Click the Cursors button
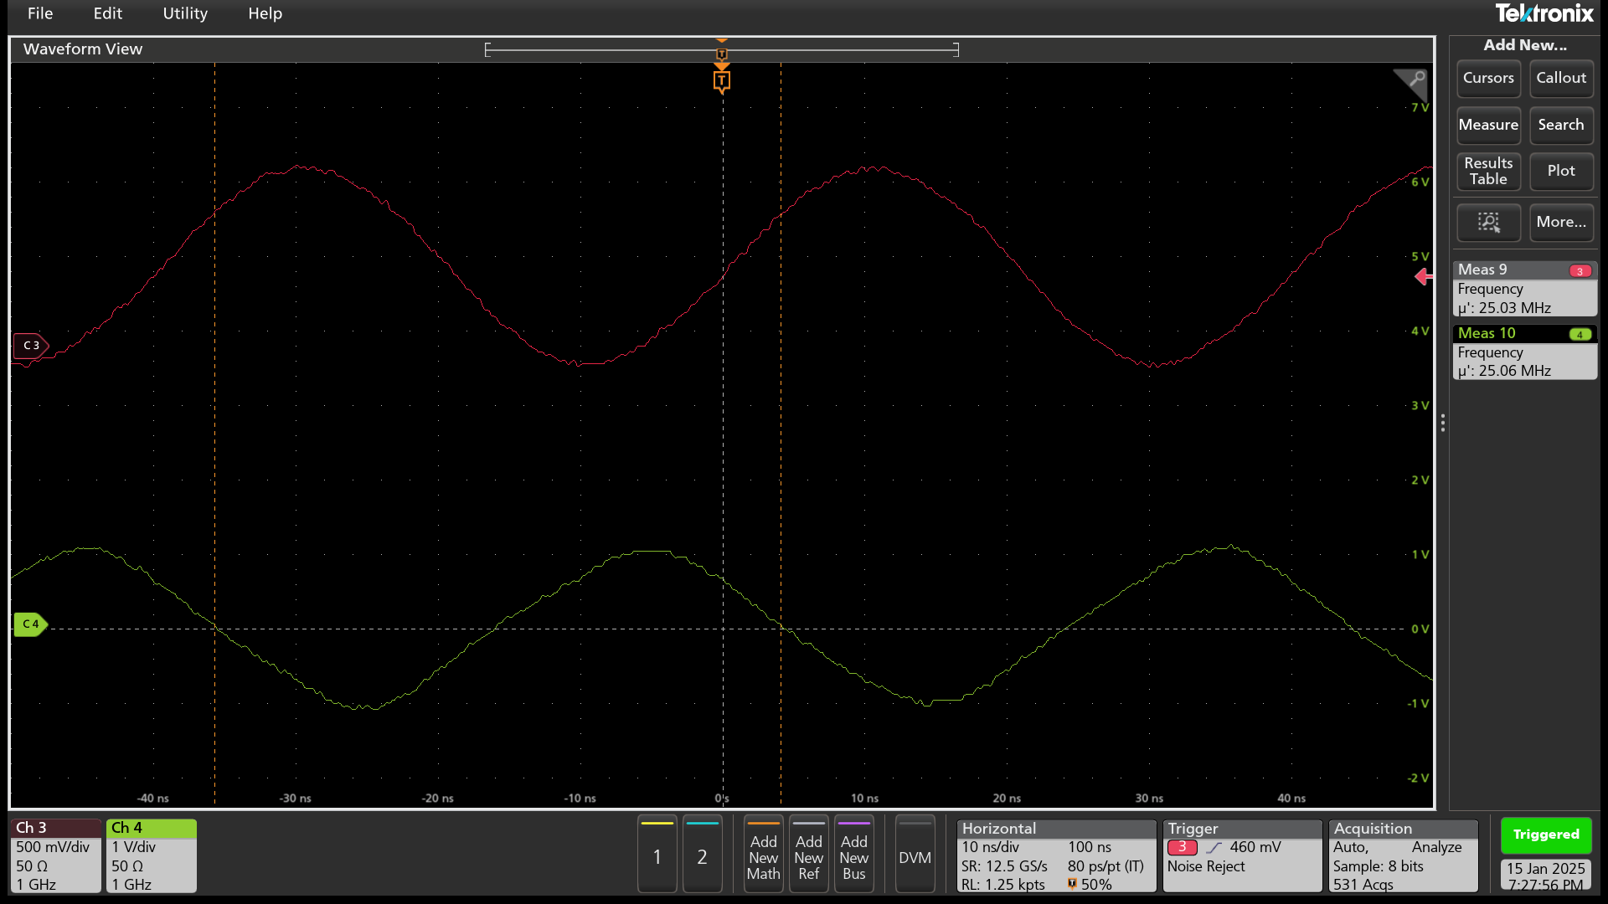The image size is (1608, 904). [x=1488, y=78]
